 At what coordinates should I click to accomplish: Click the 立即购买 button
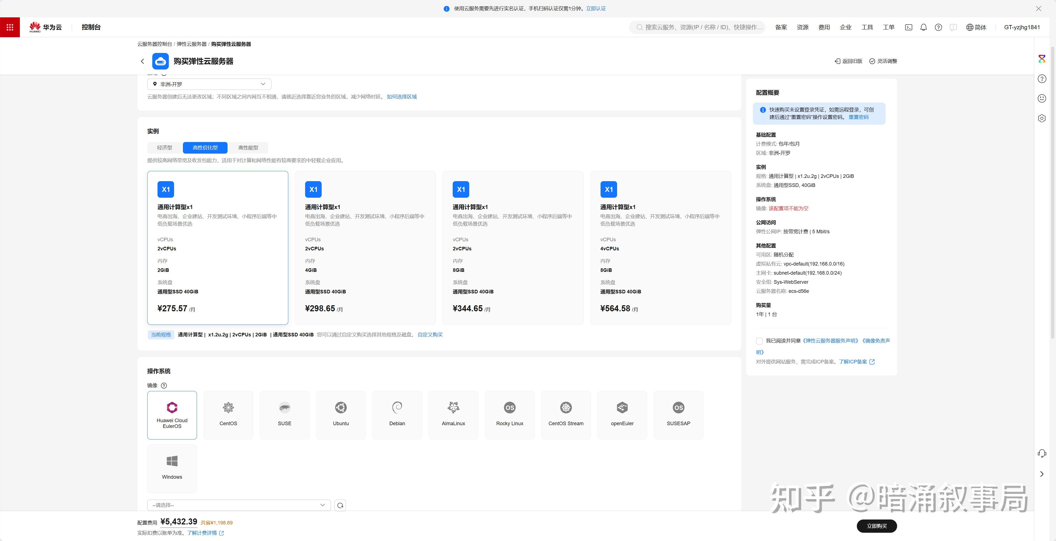coord(876,526)
